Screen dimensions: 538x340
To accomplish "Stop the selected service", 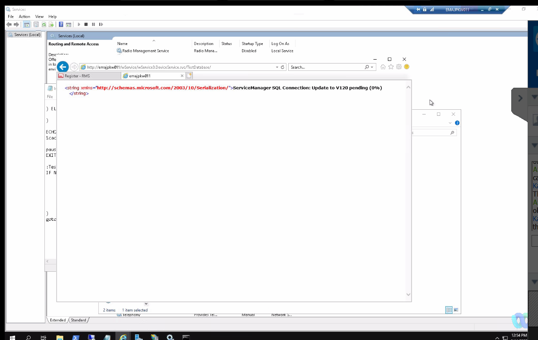I will [x=86, y=25].
